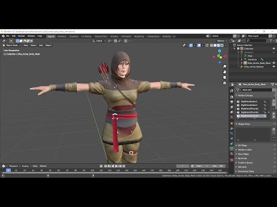
Task: Collapse the Vertex Groups panel
Action: pos(245,95)
